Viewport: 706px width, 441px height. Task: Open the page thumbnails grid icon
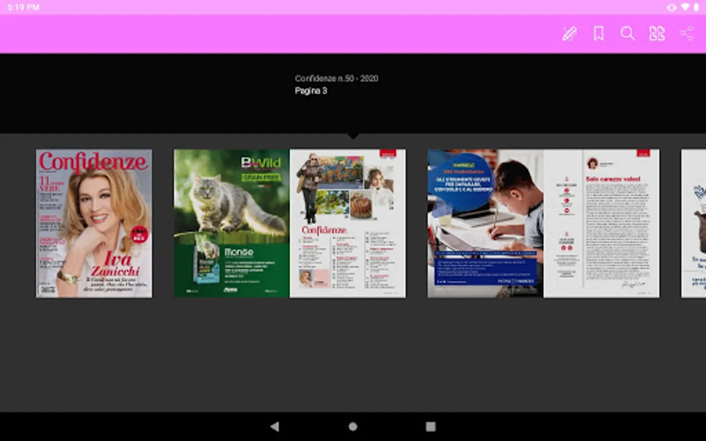(x=657, y=33)
